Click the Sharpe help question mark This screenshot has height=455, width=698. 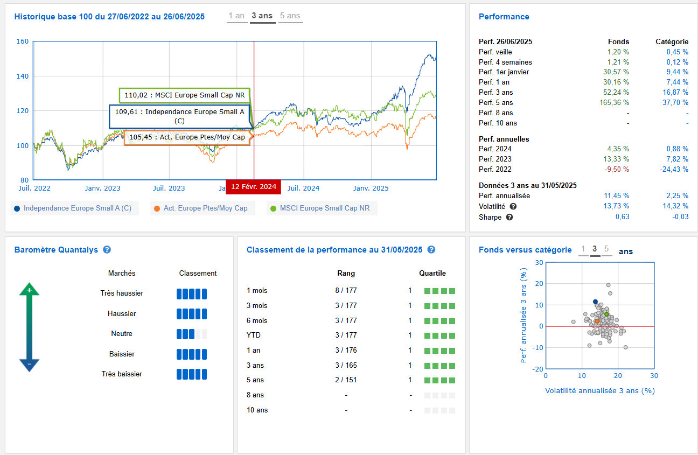click(509, 217)
